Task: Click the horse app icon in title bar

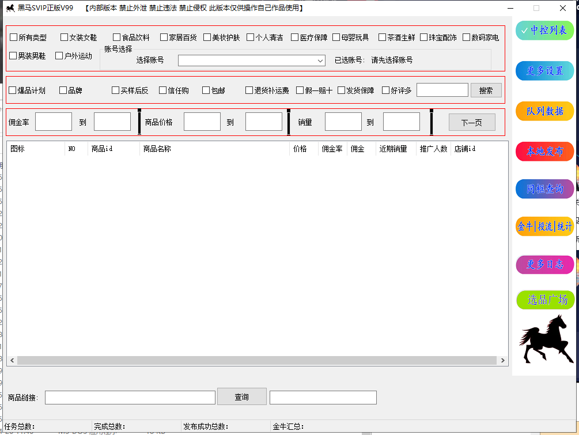Action: click(x=10, y=8)
